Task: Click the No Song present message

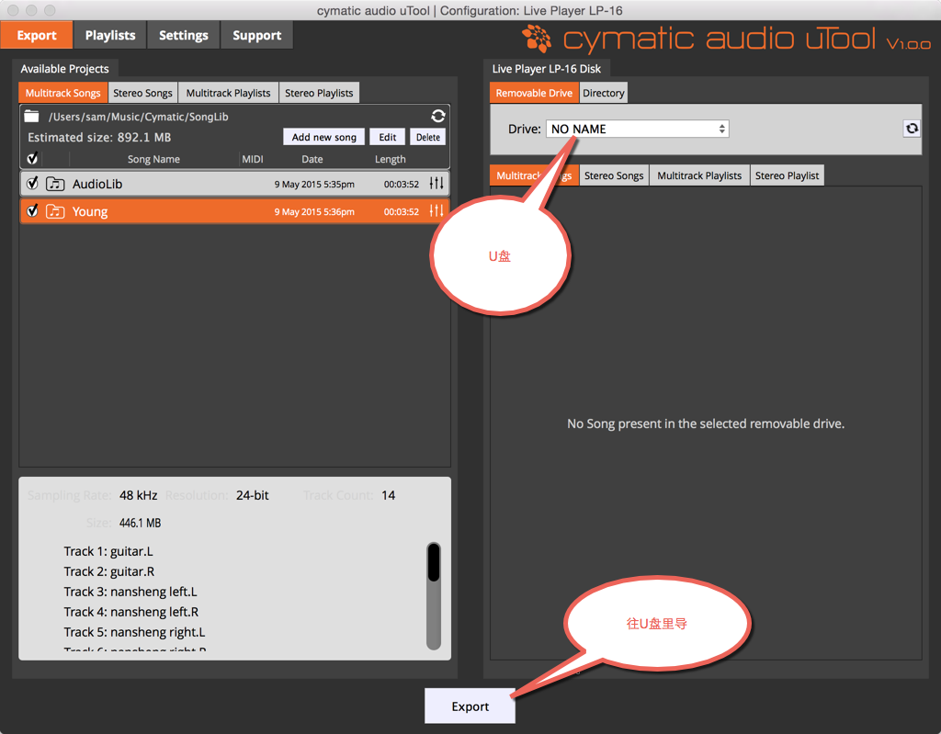Action: (x=706, y=423)
